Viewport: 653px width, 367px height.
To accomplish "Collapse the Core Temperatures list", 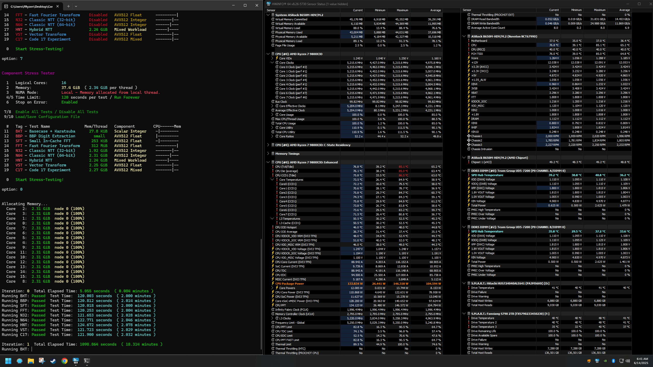I will [x=272, y=180].
